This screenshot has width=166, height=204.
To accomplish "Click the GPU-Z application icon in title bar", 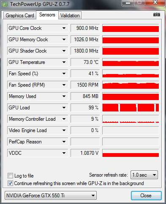I will coord(5,5).
